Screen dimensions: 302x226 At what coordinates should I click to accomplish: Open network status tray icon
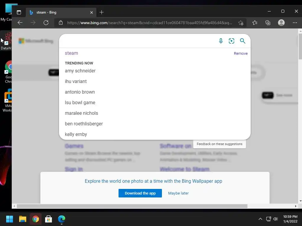[x=268, y=219]
